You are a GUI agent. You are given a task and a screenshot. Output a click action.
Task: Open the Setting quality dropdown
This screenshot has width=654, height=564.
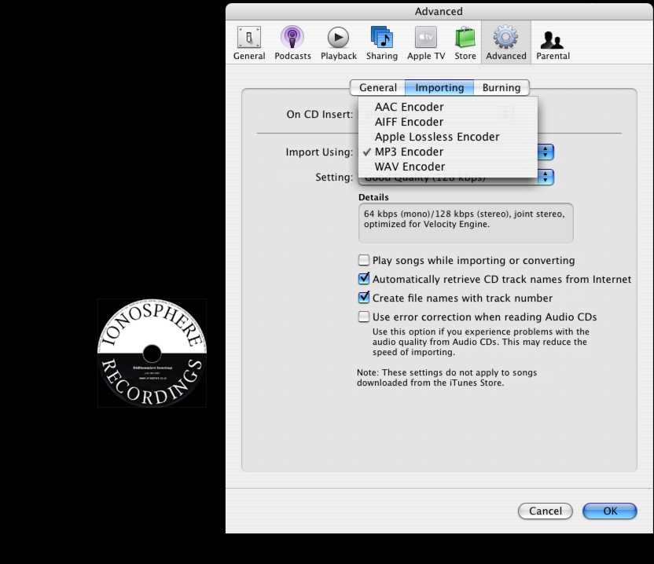(x=546, y=178)
